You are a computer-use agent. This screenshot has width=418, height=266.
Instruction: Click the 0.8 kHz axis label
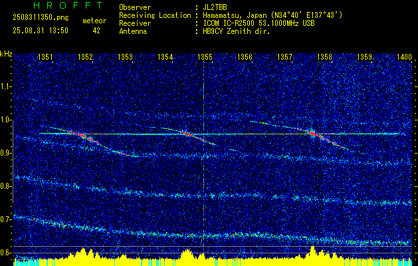coord(6,186)
